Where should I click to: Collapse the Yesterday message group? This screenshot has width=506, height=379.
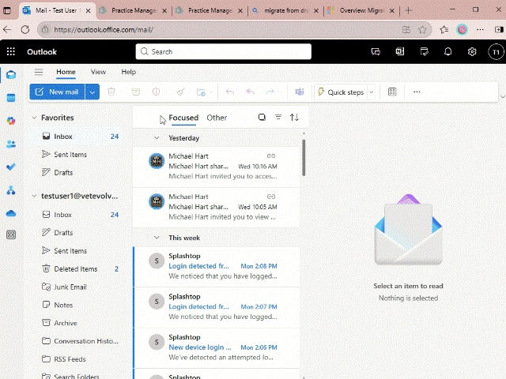[x=157, y=138]
